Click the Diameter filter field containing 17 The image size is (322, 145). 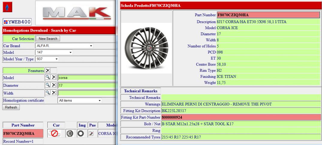point(87,85)
